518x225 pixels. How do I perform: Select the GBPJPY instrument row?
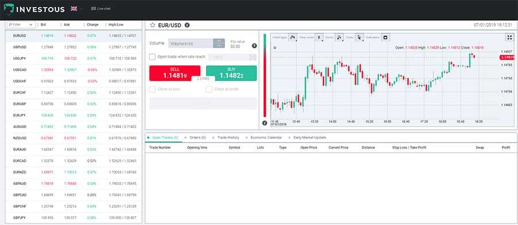[74, 218]
